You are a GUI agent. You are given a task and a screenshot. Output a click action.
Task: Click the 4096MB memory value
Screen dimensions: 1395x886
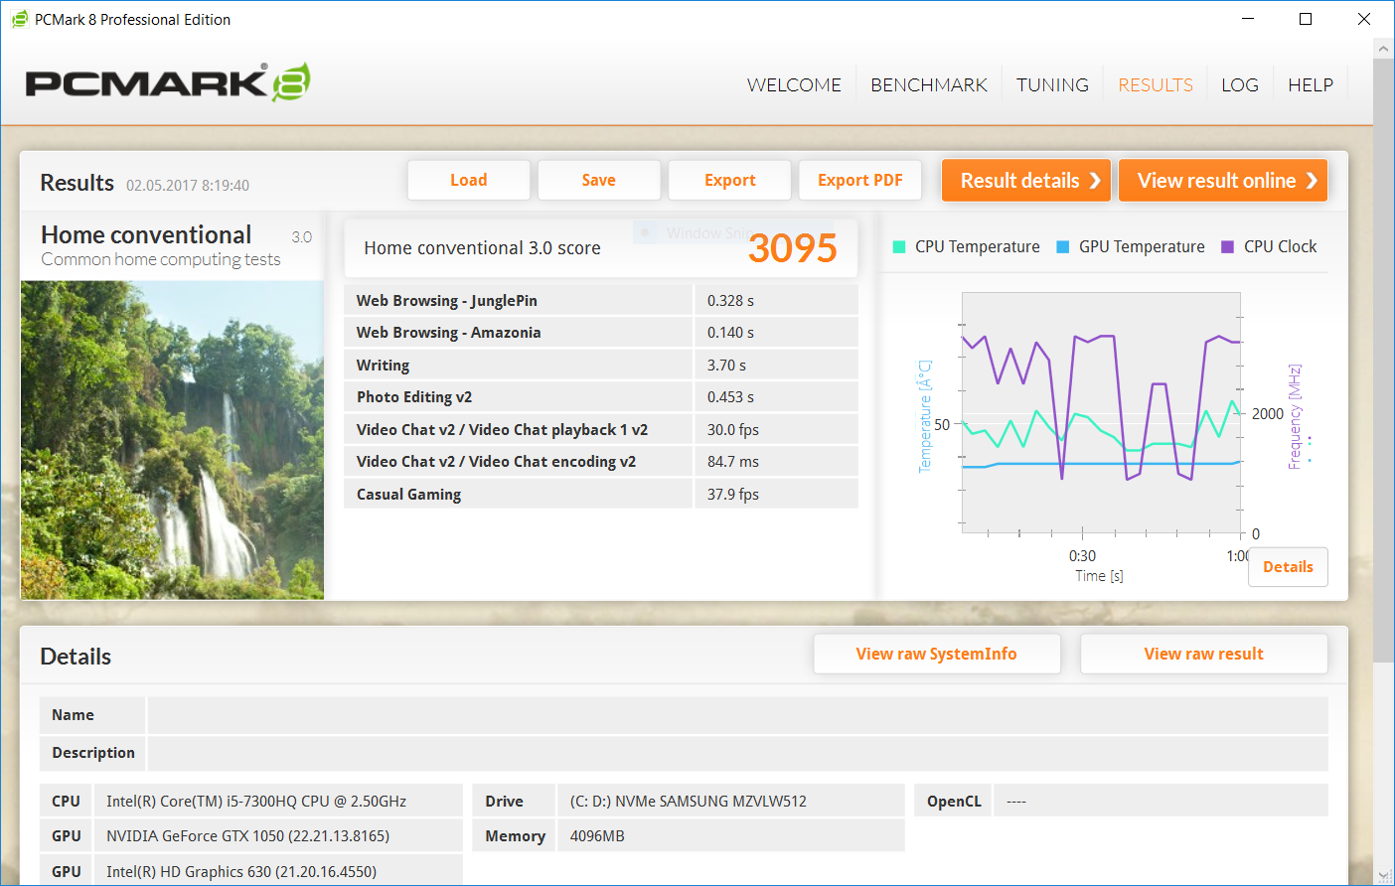tap(597, 836)
